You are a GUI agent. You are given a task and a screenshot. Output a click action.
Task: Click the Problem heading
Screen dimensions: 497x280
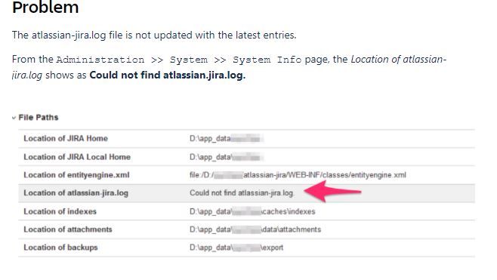tap(45, 7)
